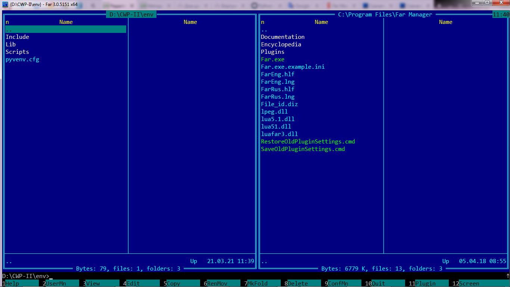Select the pyvenv.cfg file

click(x=22, y=59)
